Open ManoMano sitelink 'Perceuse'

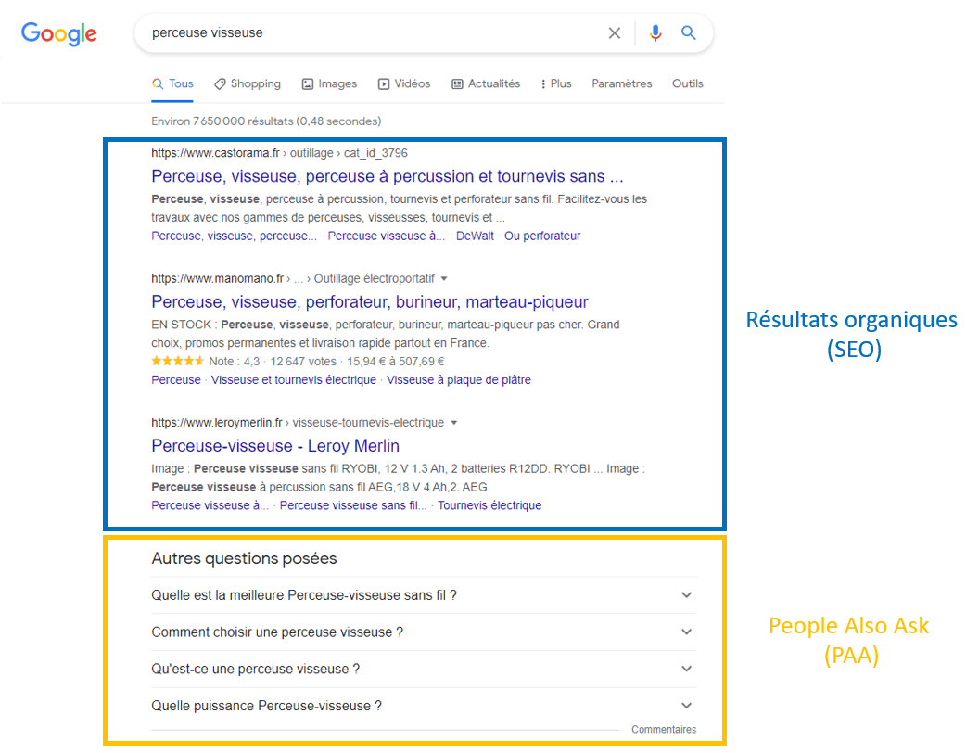(176, 380)
